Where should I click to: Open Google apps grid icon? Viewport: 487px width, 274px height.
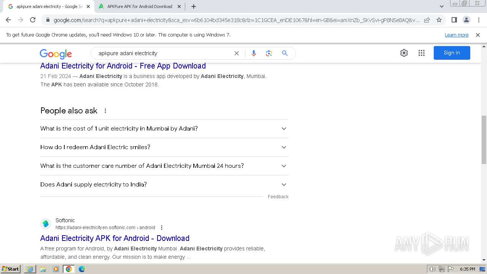point(422,53)
